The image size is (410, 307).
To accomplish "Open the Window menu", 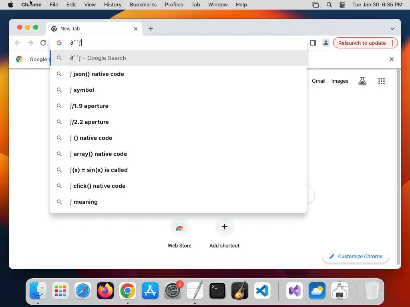I will pyautogui.click(x=218, y=5).
